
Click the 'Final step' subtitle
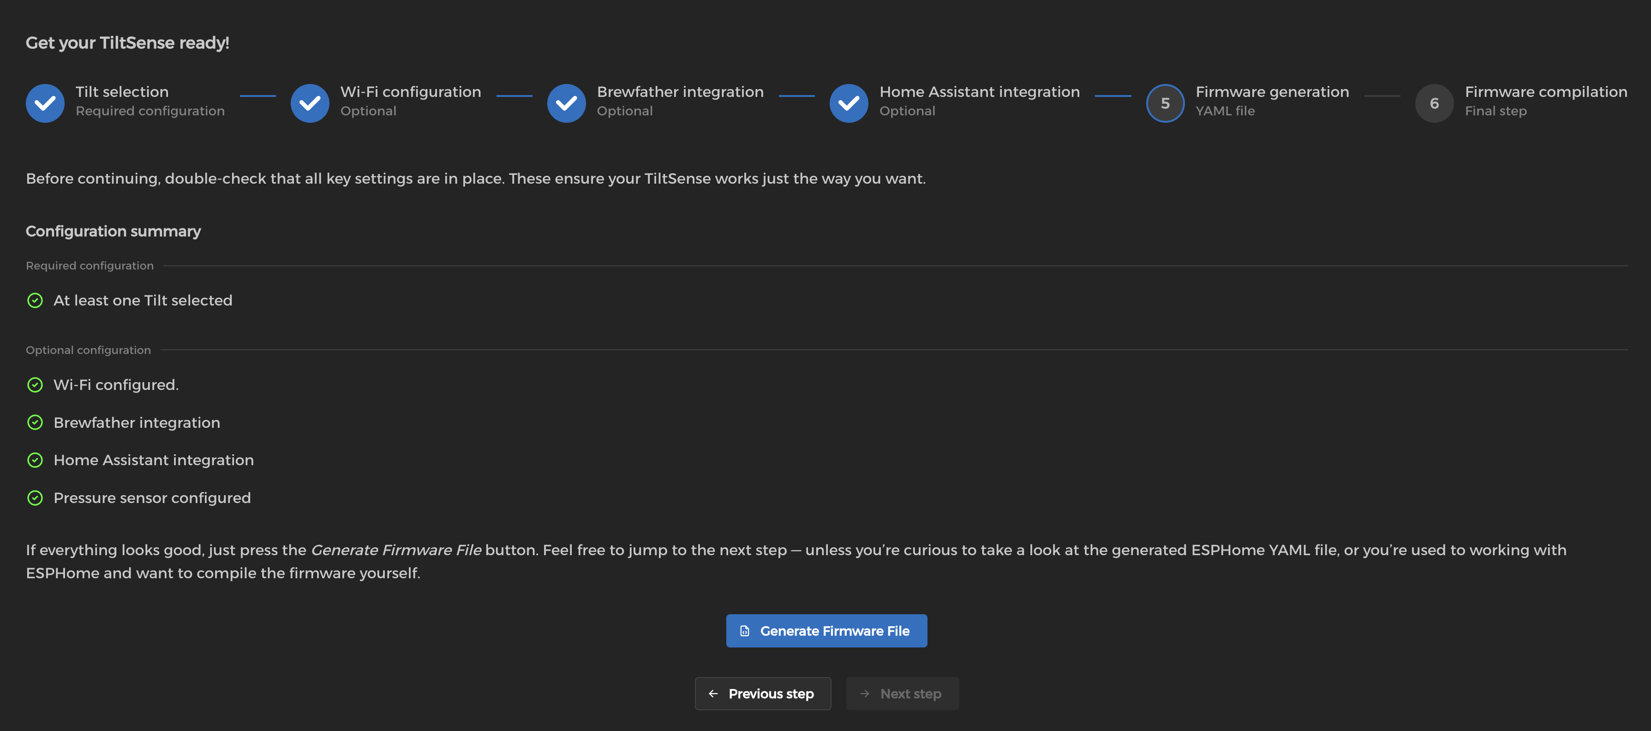point(1495,111)
